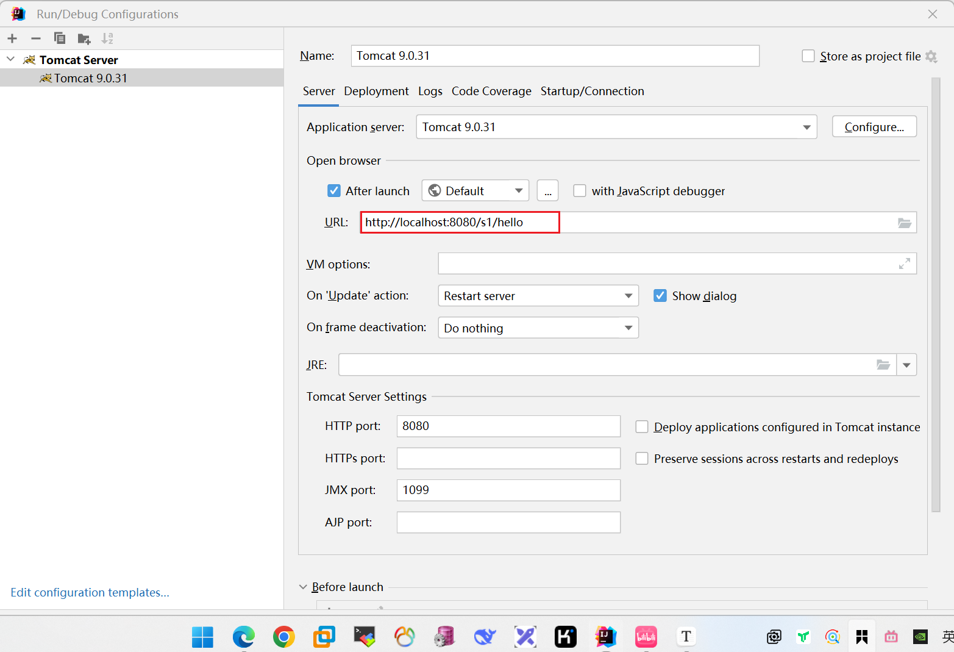954x652 pixels.
Task: Open the blue whale app in the taskbar
Action: coord(485,637)
